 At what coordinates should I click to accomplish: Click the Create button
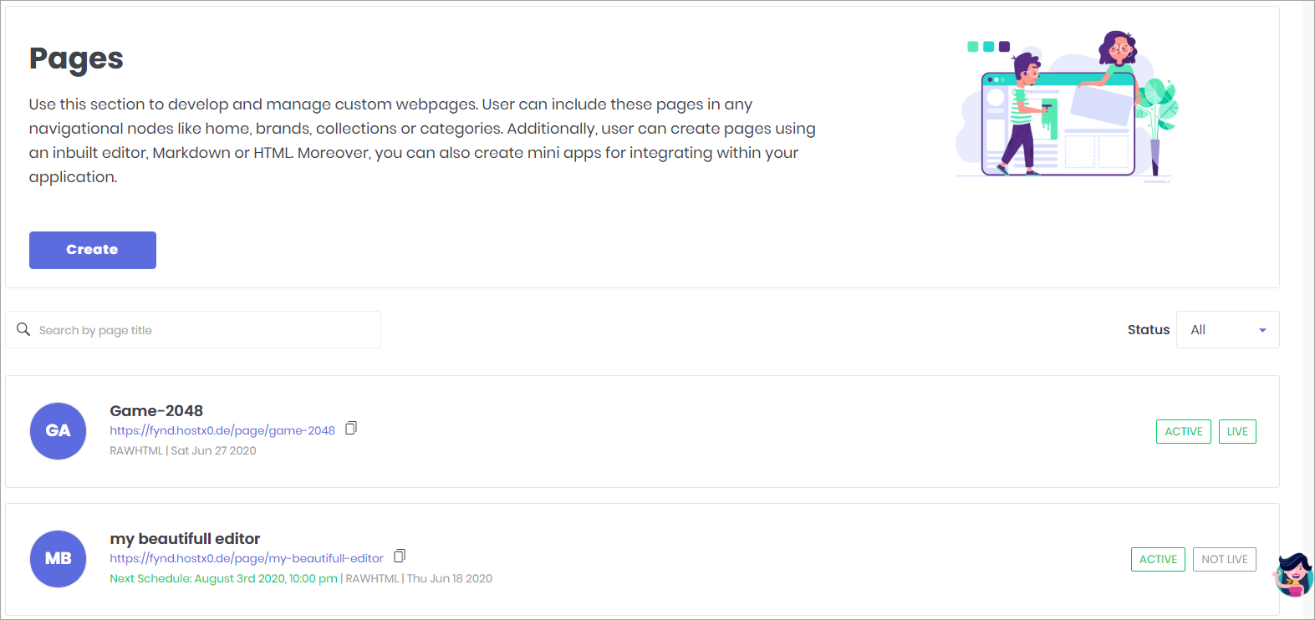coord(93,250)
